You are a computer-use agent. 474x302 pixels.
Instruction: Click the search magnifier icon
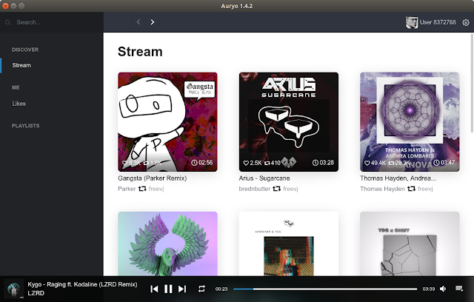8,22
